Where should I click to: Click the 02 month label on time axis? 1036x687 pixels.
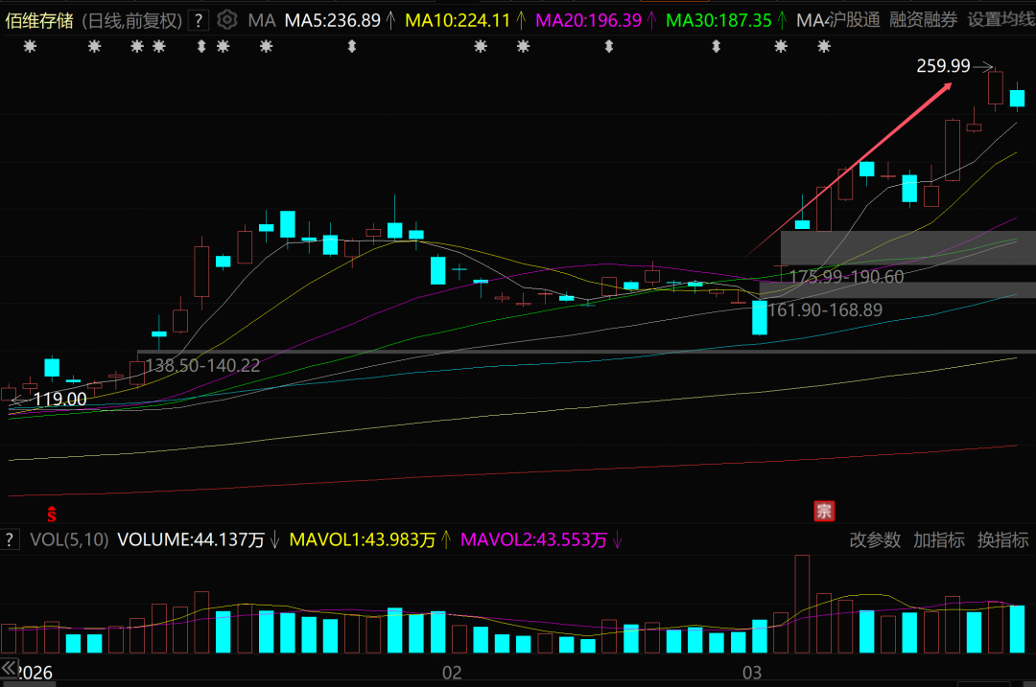(452, 674)
